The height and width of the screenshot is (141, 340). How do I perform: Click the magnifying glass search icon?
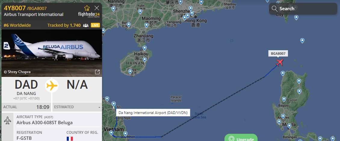tap(274, 9)
